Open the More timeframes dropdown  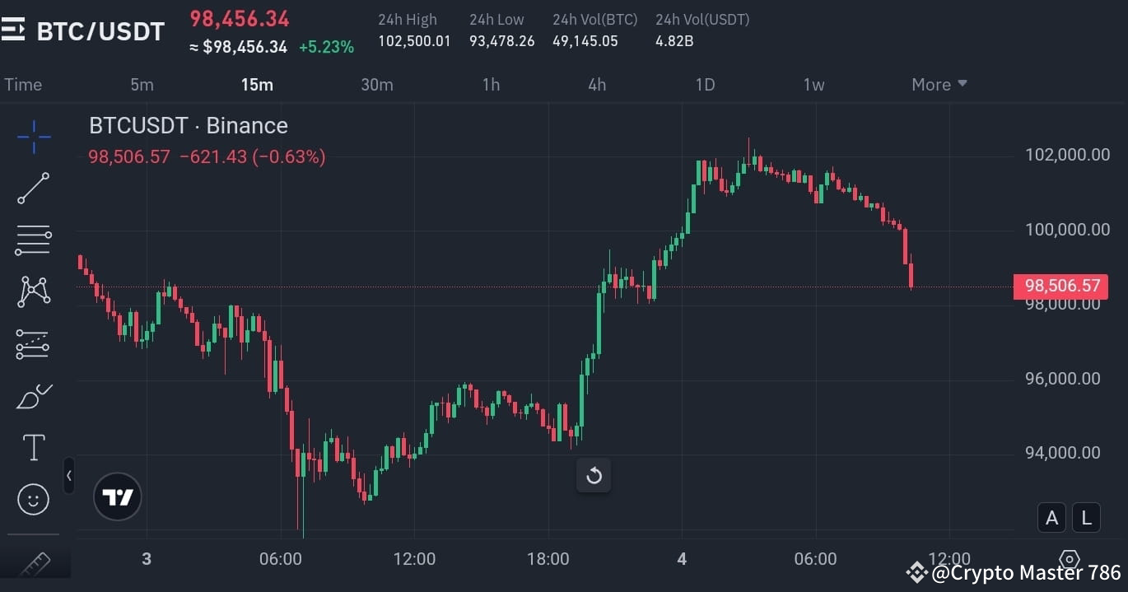[939, 84]
